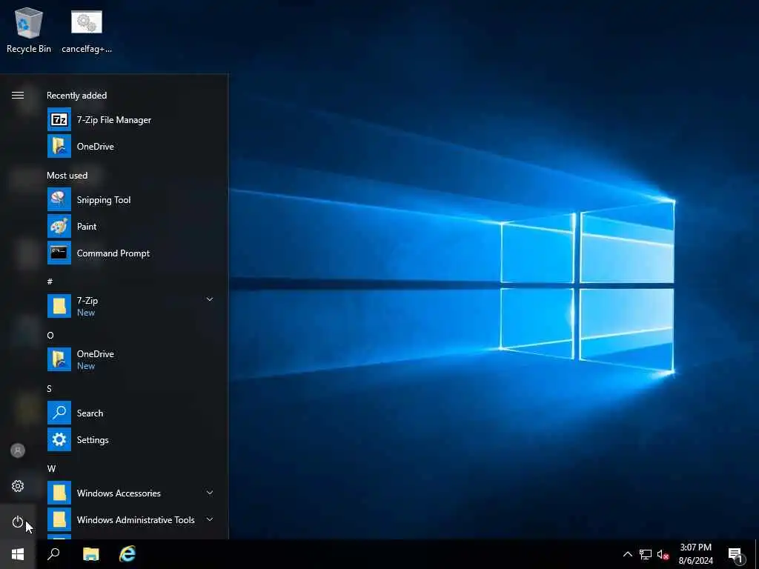759x569 pixels.
Task: Open the Windows Administrative Tools folder
Action: click(130, 519)
